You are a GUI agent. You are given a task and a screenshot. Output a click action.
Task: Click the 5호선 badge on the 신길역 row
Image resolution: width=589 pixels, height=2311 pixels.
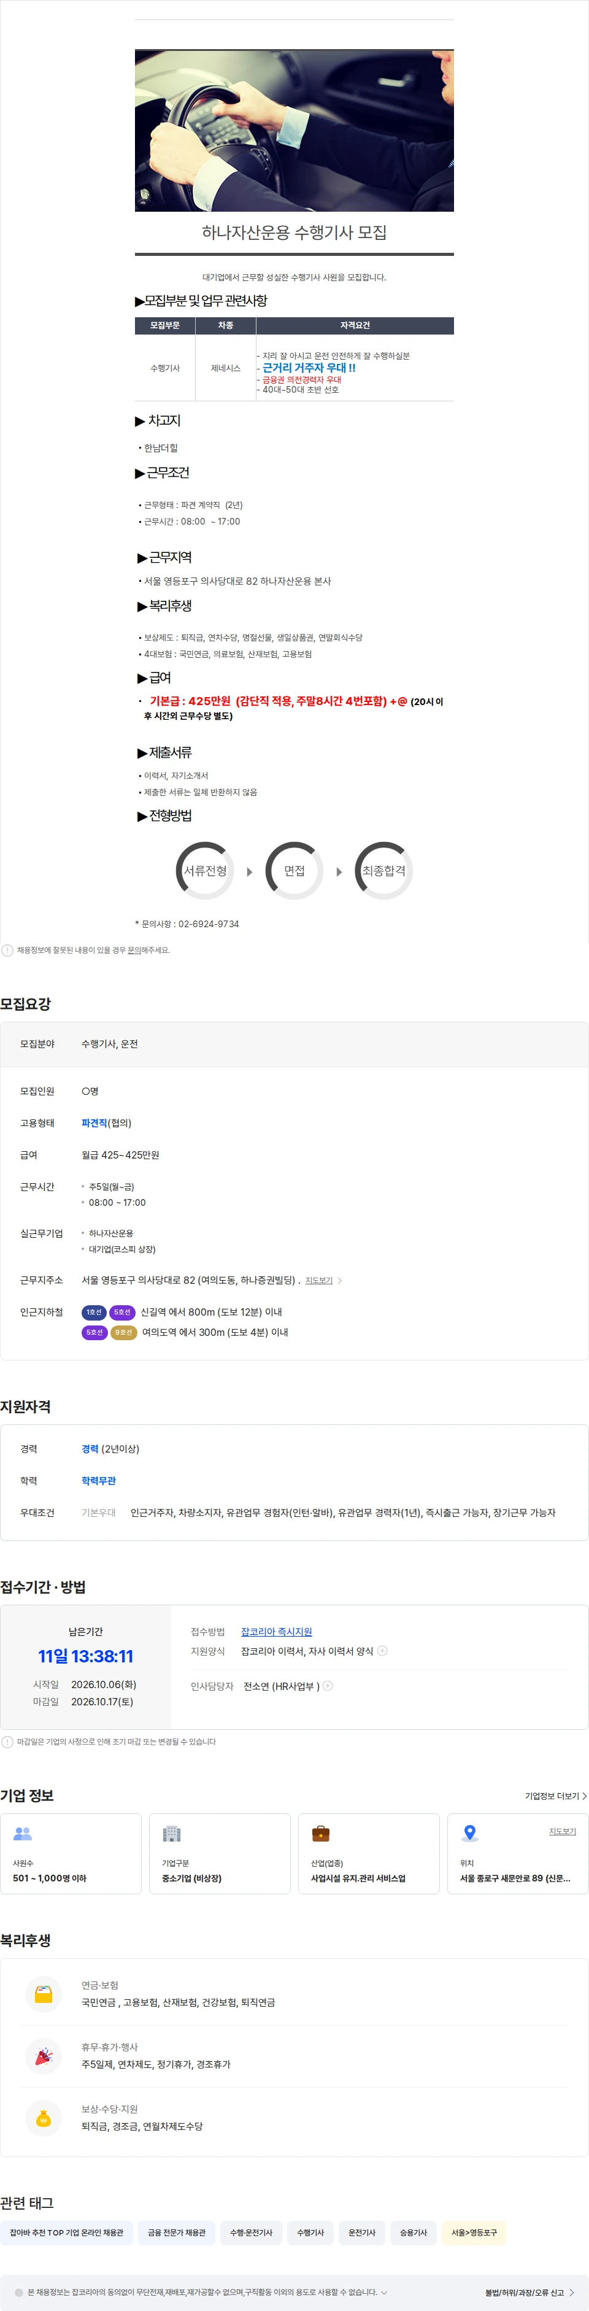coord(122,1313)
